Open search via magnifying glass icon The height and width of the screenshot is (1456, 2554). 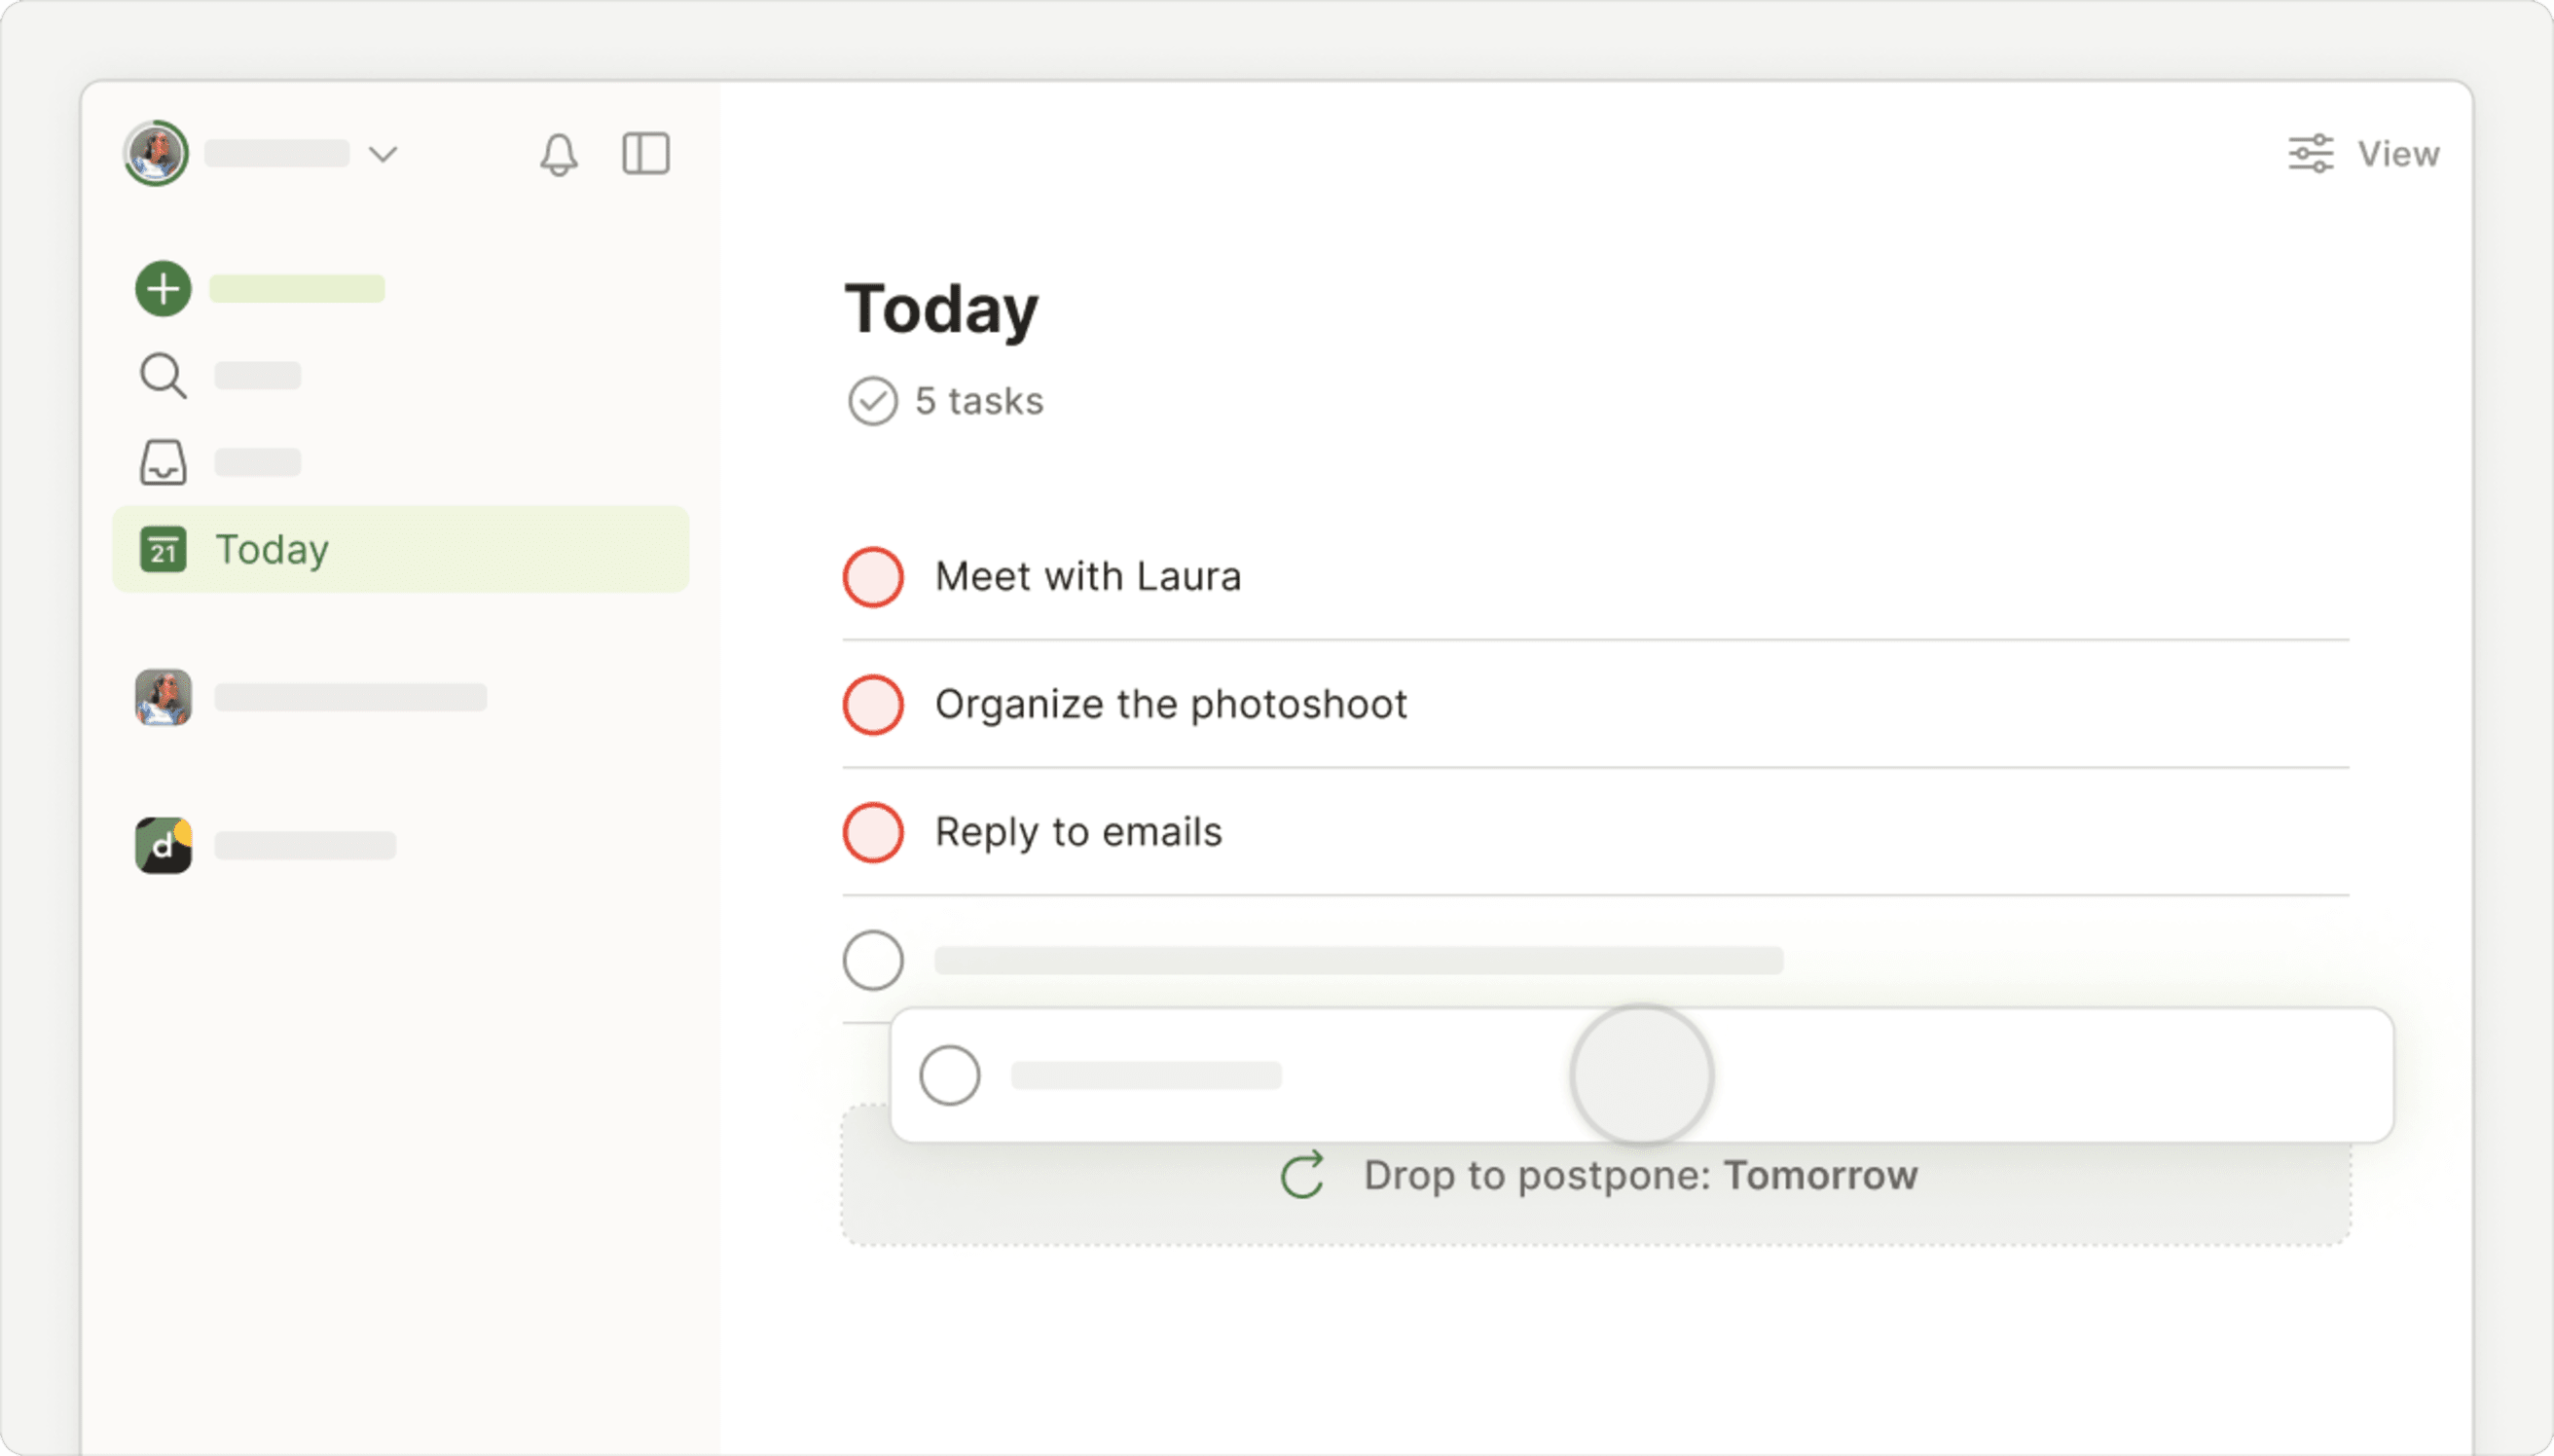[162, 376]
